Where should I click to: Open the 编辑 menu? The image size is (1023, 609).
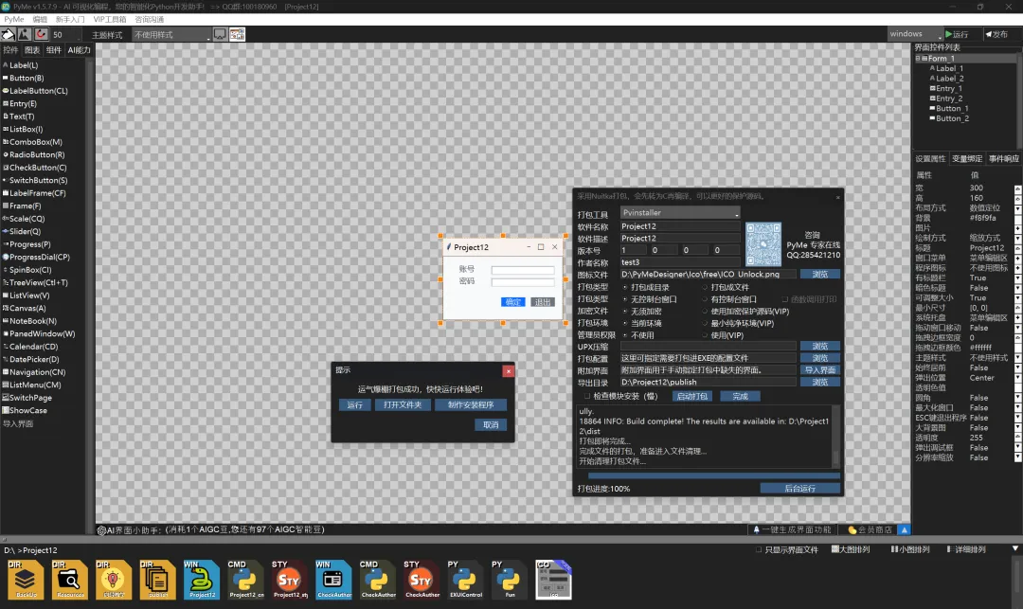(x=40, y=20)
